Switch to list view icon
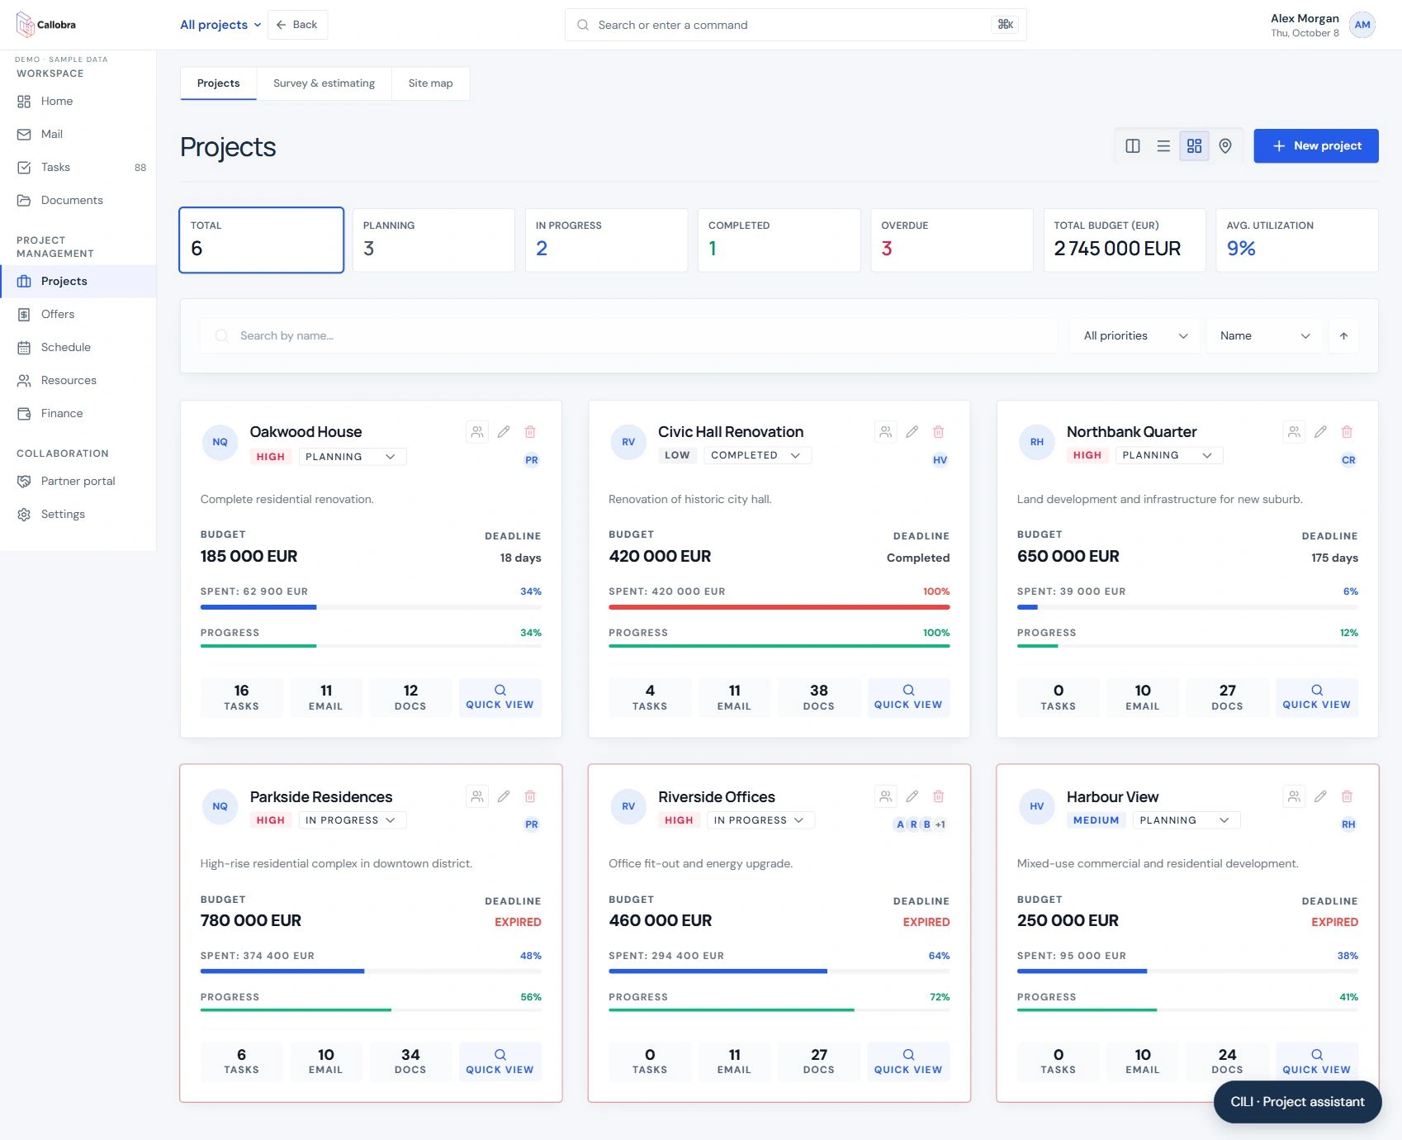This screenshot has width=1402, height=1140. point(1163,146)
